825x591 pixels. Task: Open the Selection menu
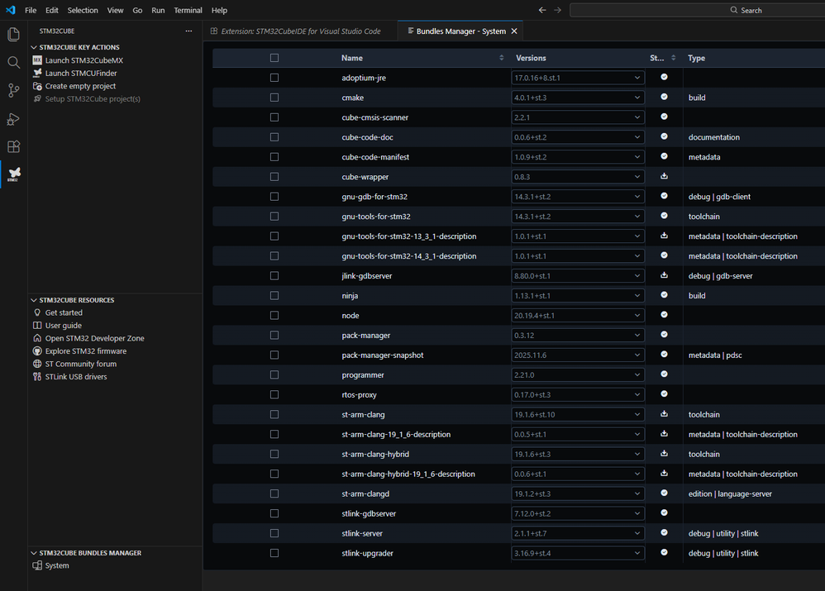click(83, 10)
